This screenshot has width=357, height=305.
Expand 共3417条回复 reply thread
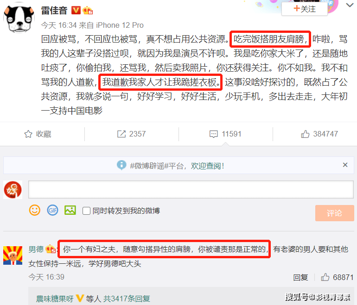pos(127,299)
